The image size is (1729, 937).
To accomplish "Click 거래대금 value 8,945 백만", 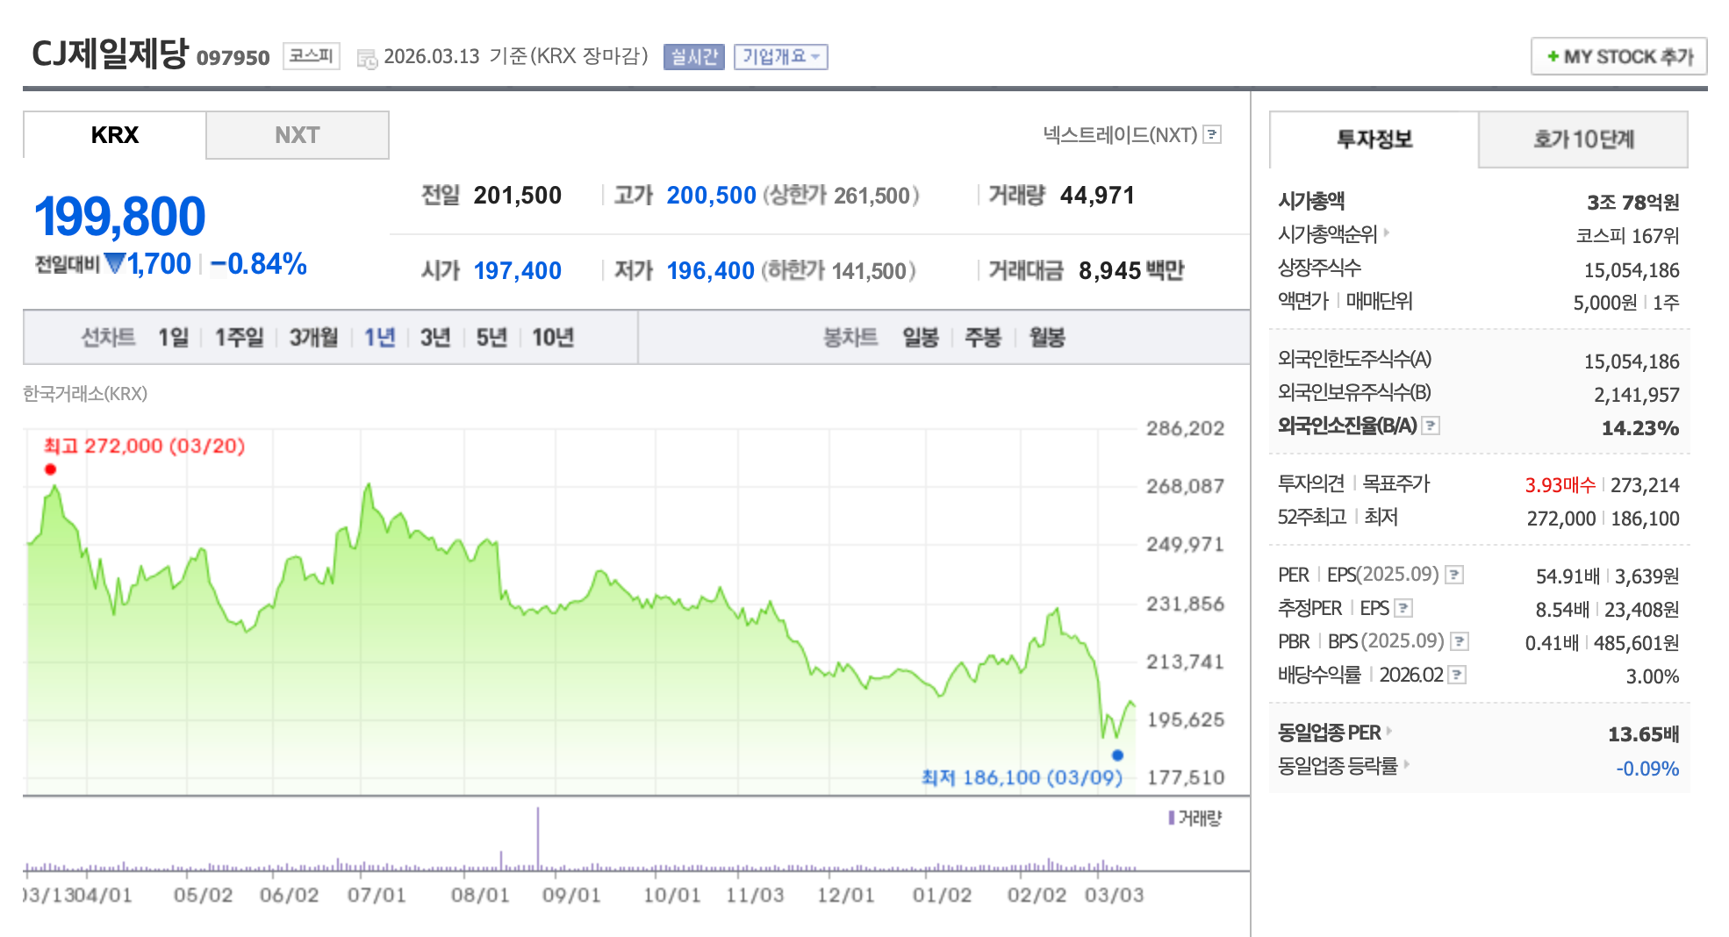I will point(1131,270).
